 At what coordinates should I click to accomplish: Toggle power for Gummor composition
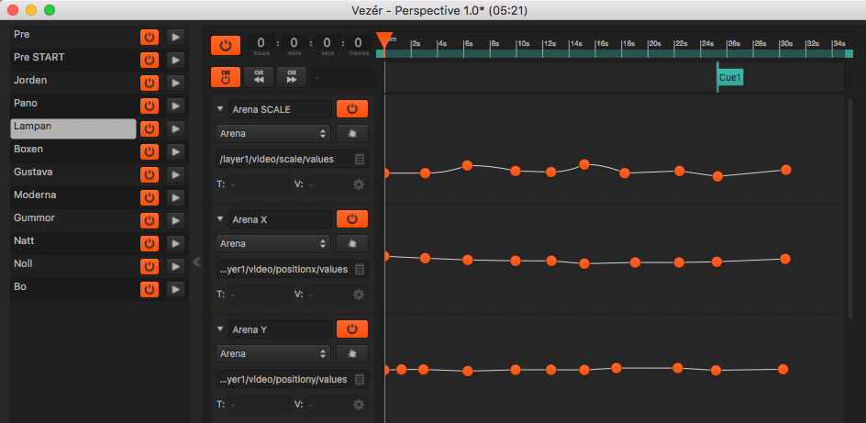tap(150, 221)
